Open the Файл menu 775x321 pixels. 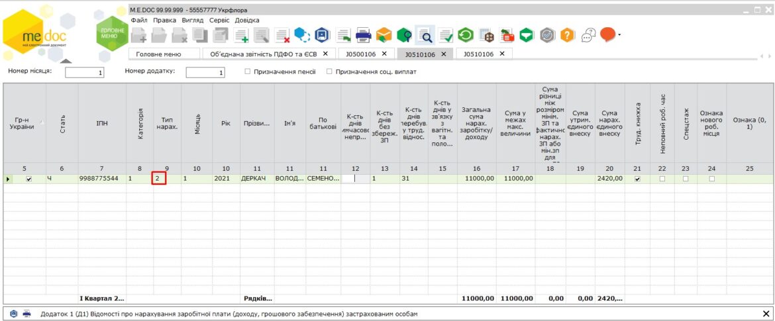139,21
